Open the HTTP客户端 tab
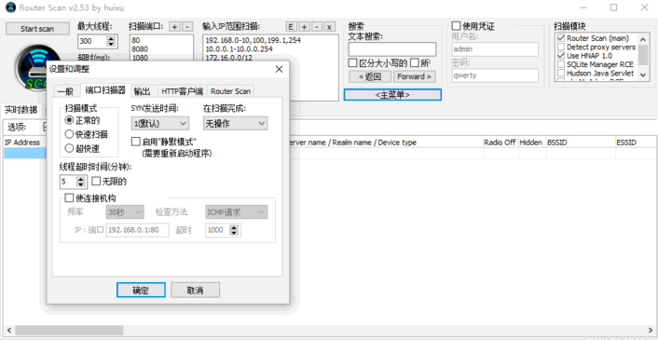The width and height of the screenshot is (658, 340). point(182,91)
